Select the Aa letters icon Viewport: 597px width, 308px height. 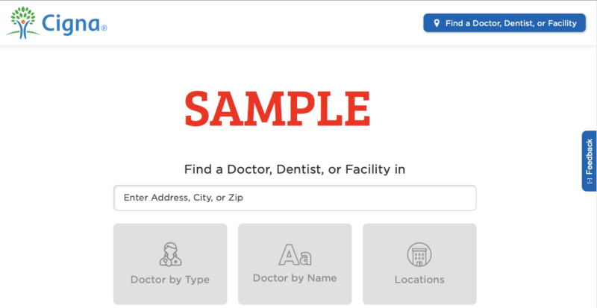(295, 255)
